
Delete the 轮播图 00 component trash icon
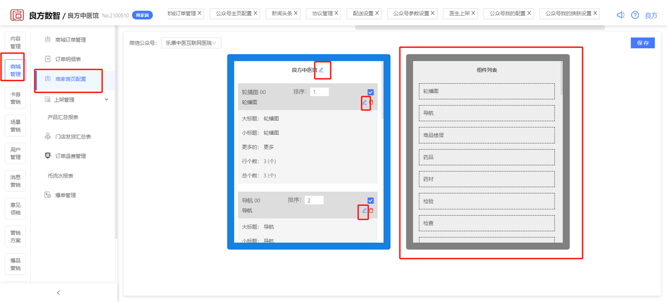pos(372,102)
